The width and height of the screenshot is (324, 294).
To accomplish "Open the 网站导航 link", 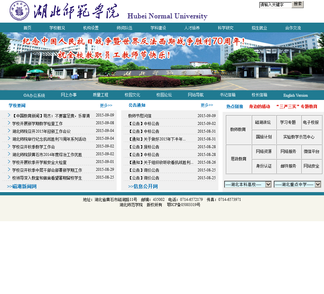I will pyautogui.click(x=196, y=95).
